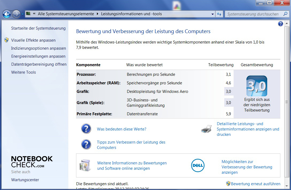
Task: Expand breadcrumb arrow after 'Alle Systemsteuerungselemente'
Action: pyautogui.click(x=97, y=14)
